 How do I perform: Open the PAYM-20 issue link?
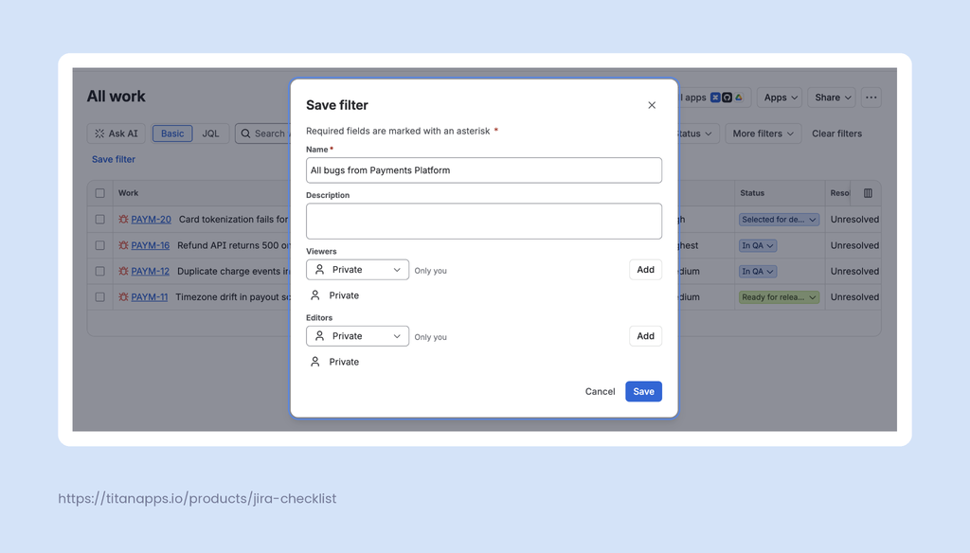click(151, 219)
